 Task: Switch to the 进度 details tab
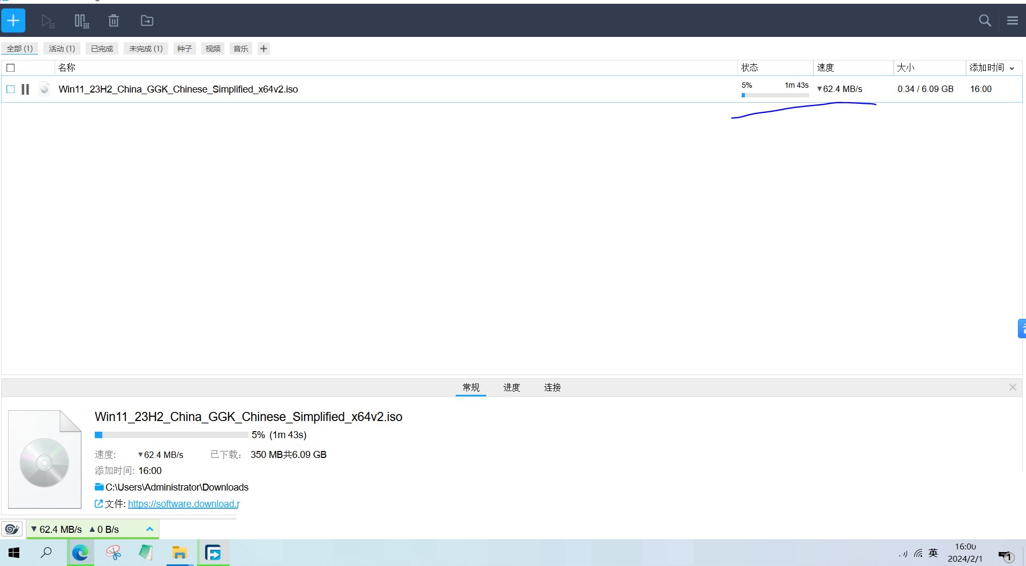tap(512, 387)
